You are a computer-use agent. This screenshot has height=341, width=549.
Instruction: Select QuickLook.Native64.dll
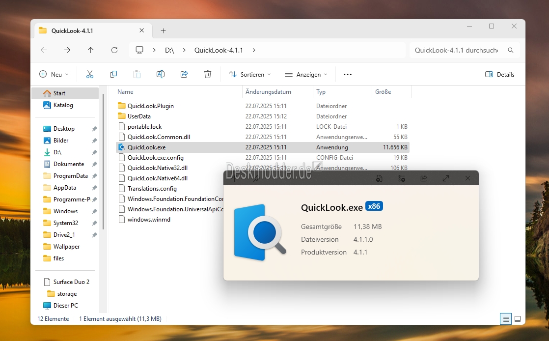tap(158, 178)
